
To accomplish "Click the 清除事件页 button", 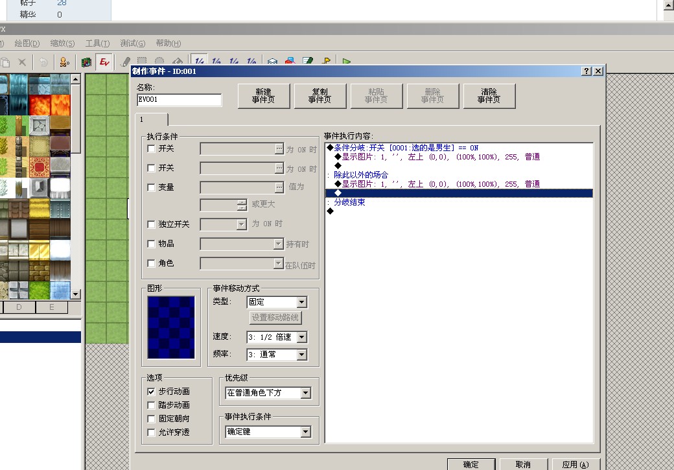I will tap(489, 96).
